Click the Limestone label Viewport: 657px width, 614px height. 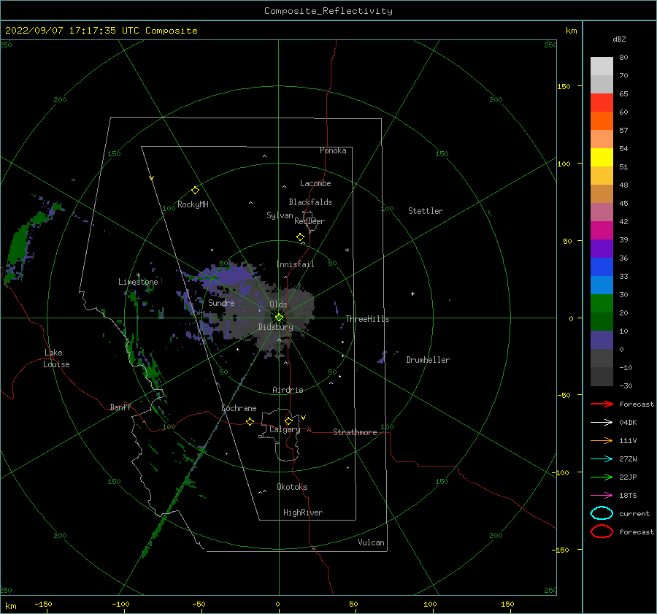pyautogui.click(x=138, y=282)
